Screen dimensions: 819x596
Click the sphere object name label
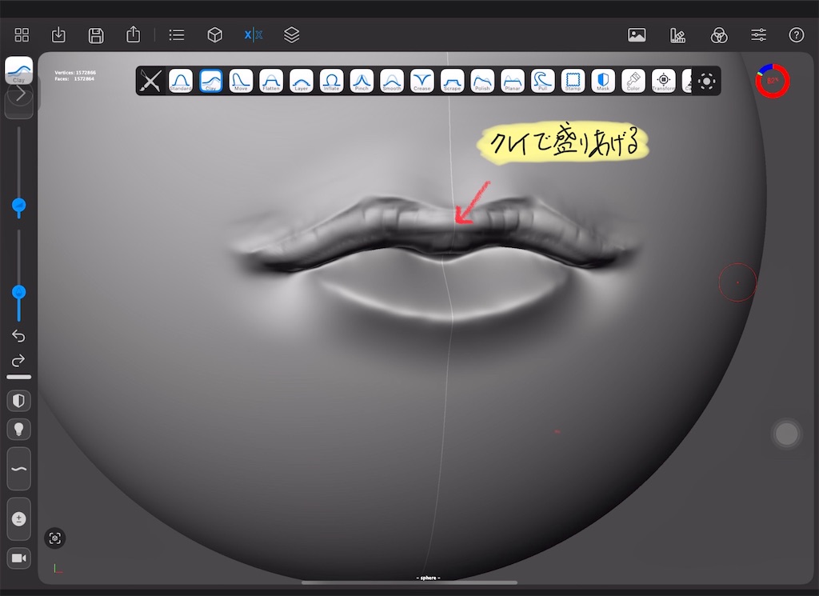coord(429,578)
